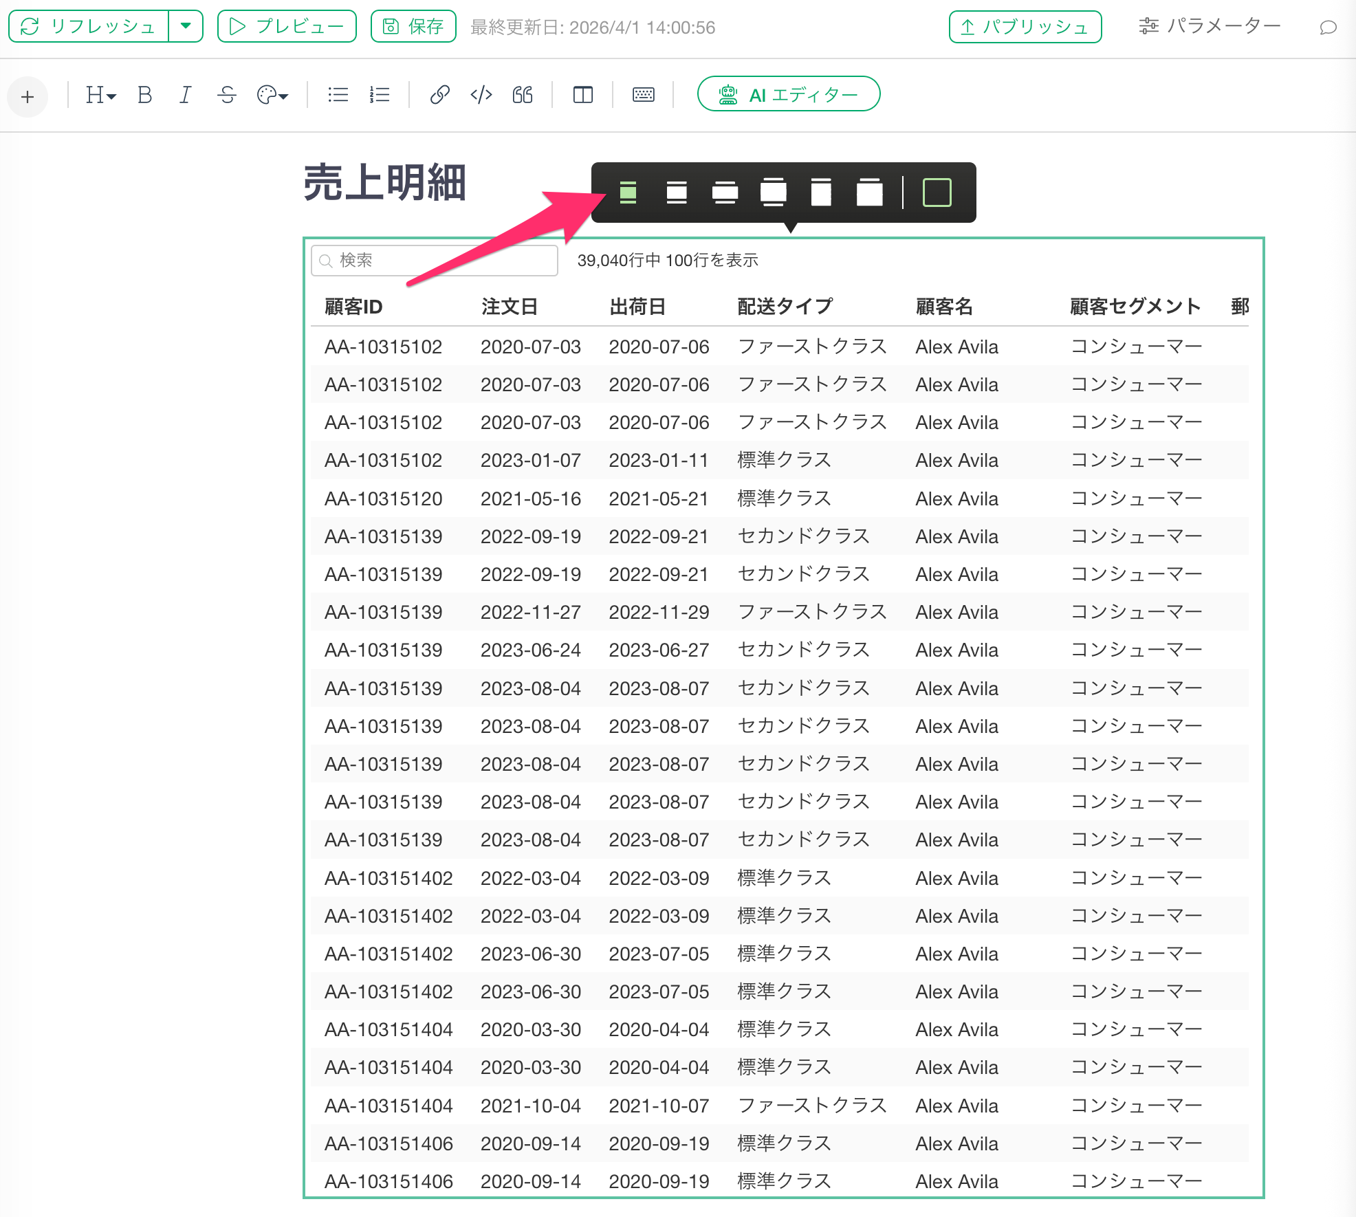Insert a bulleted list
The image size is (1356, 1217).
338,95
